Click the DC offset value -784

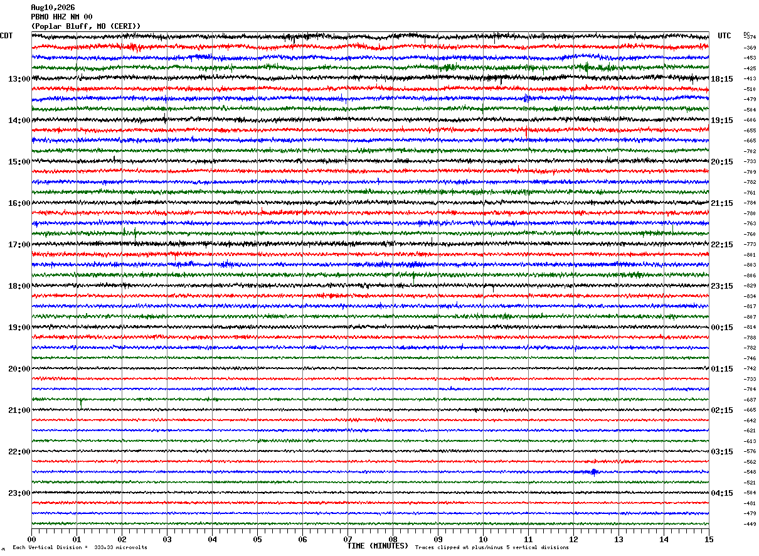point(750,203)
